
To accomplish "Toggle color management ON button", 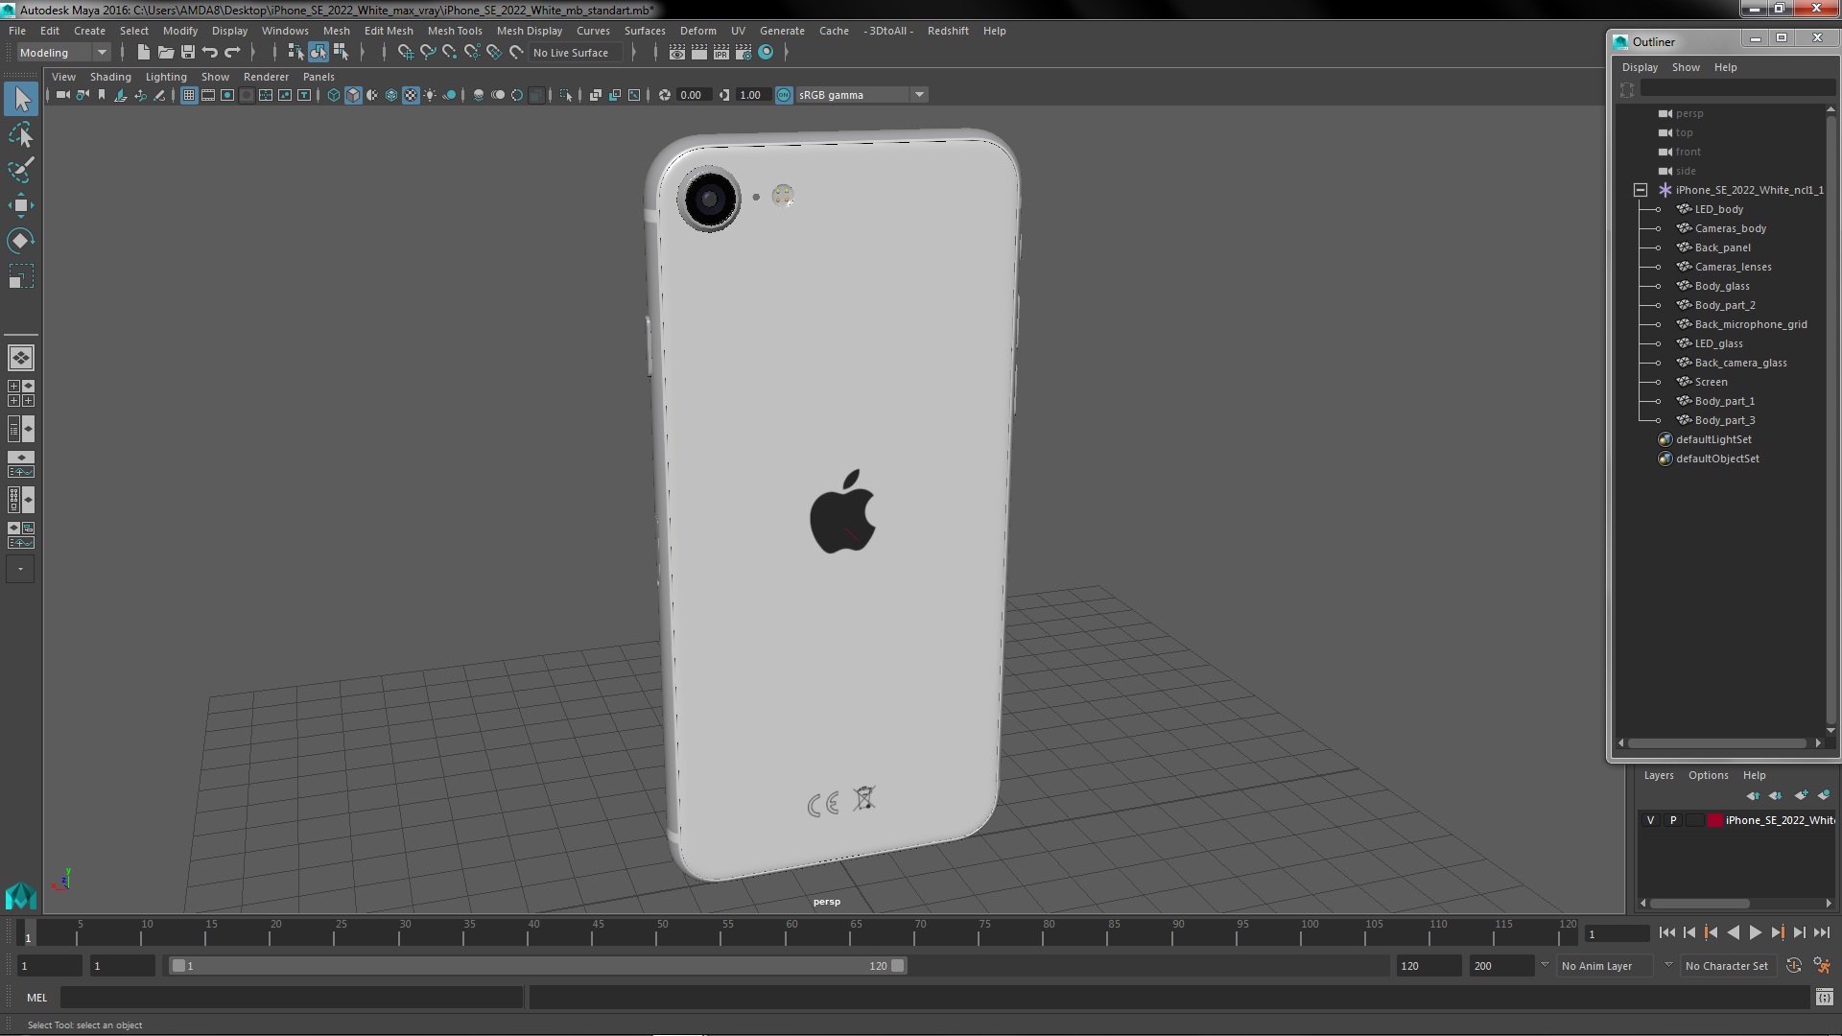I will pyautogui.click(x=784, y=95).
